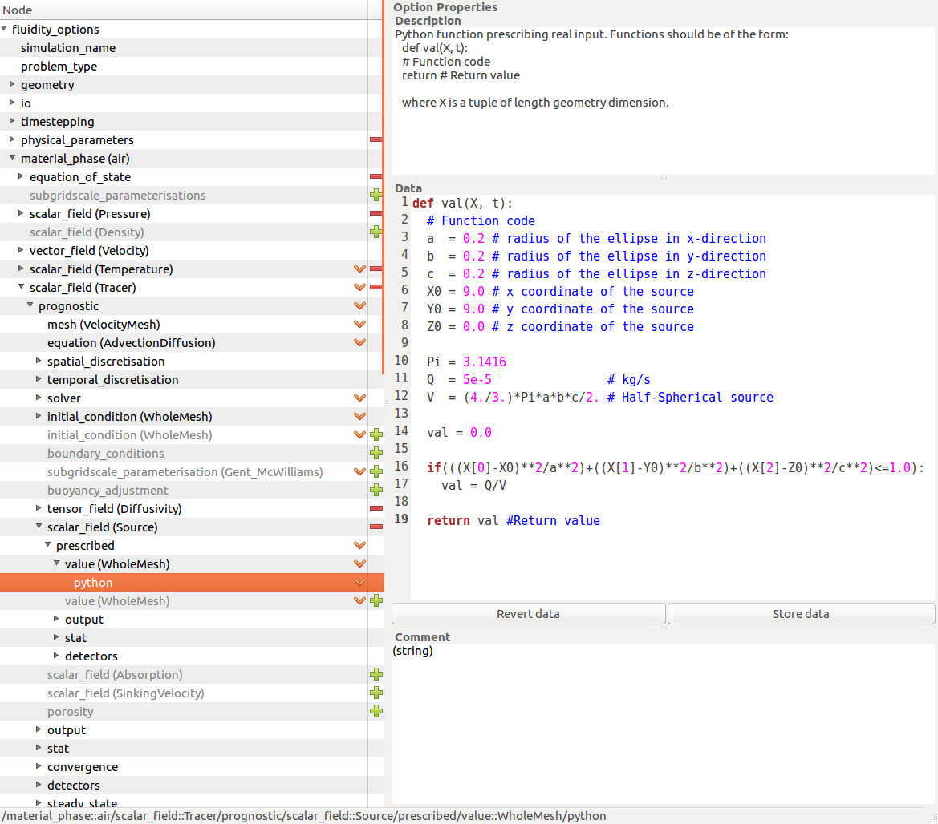Image resolution: width=938 pixels, height=824 pixels.
Task: Remove scalar_field (Tracer) via the minus icon
Action: [376, 288]
